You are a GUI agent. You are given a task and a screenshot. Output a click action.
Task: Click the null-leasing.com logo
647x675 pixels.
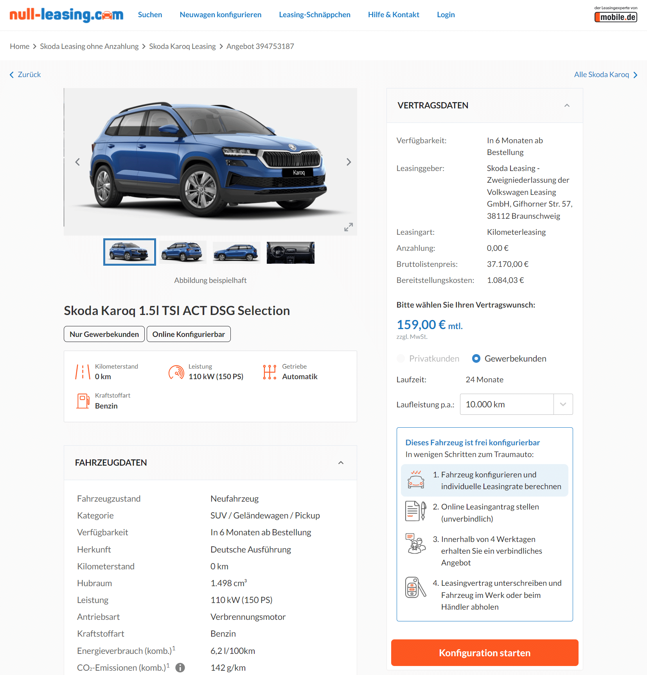[x=66, y=15]
